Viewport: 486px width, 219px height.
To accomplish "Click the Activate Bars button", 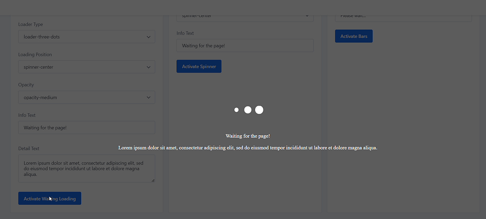I will [x=354, y=36].
